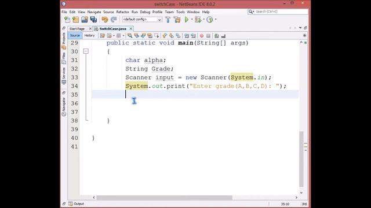Open the Projects side panel

tap(64, 41)
